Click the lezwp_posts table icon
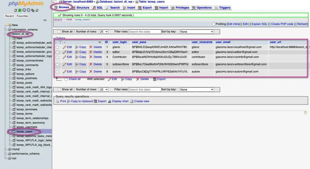The width and height of the screenshot is (310, 169). tap(14, 83)
